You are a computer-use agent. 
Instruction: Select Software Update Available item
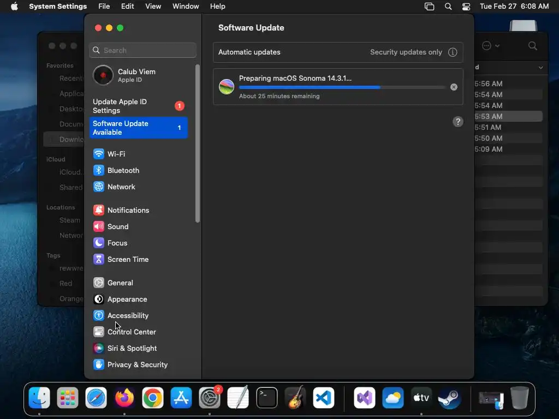(x=138, y=128)
